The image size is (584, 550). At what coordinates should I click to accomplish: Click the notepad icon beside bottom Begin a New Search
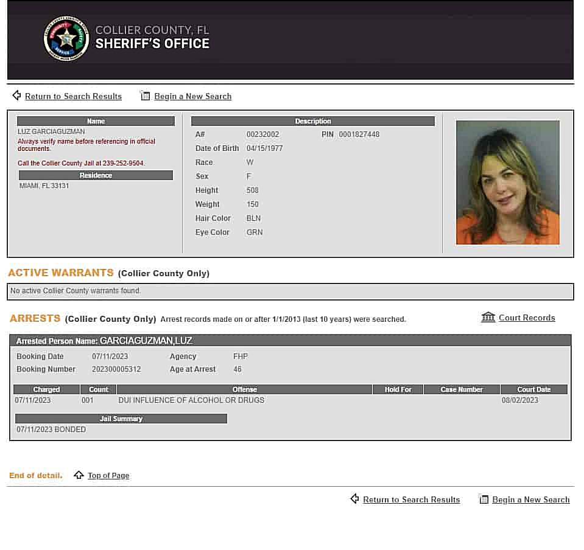point(483,499)
